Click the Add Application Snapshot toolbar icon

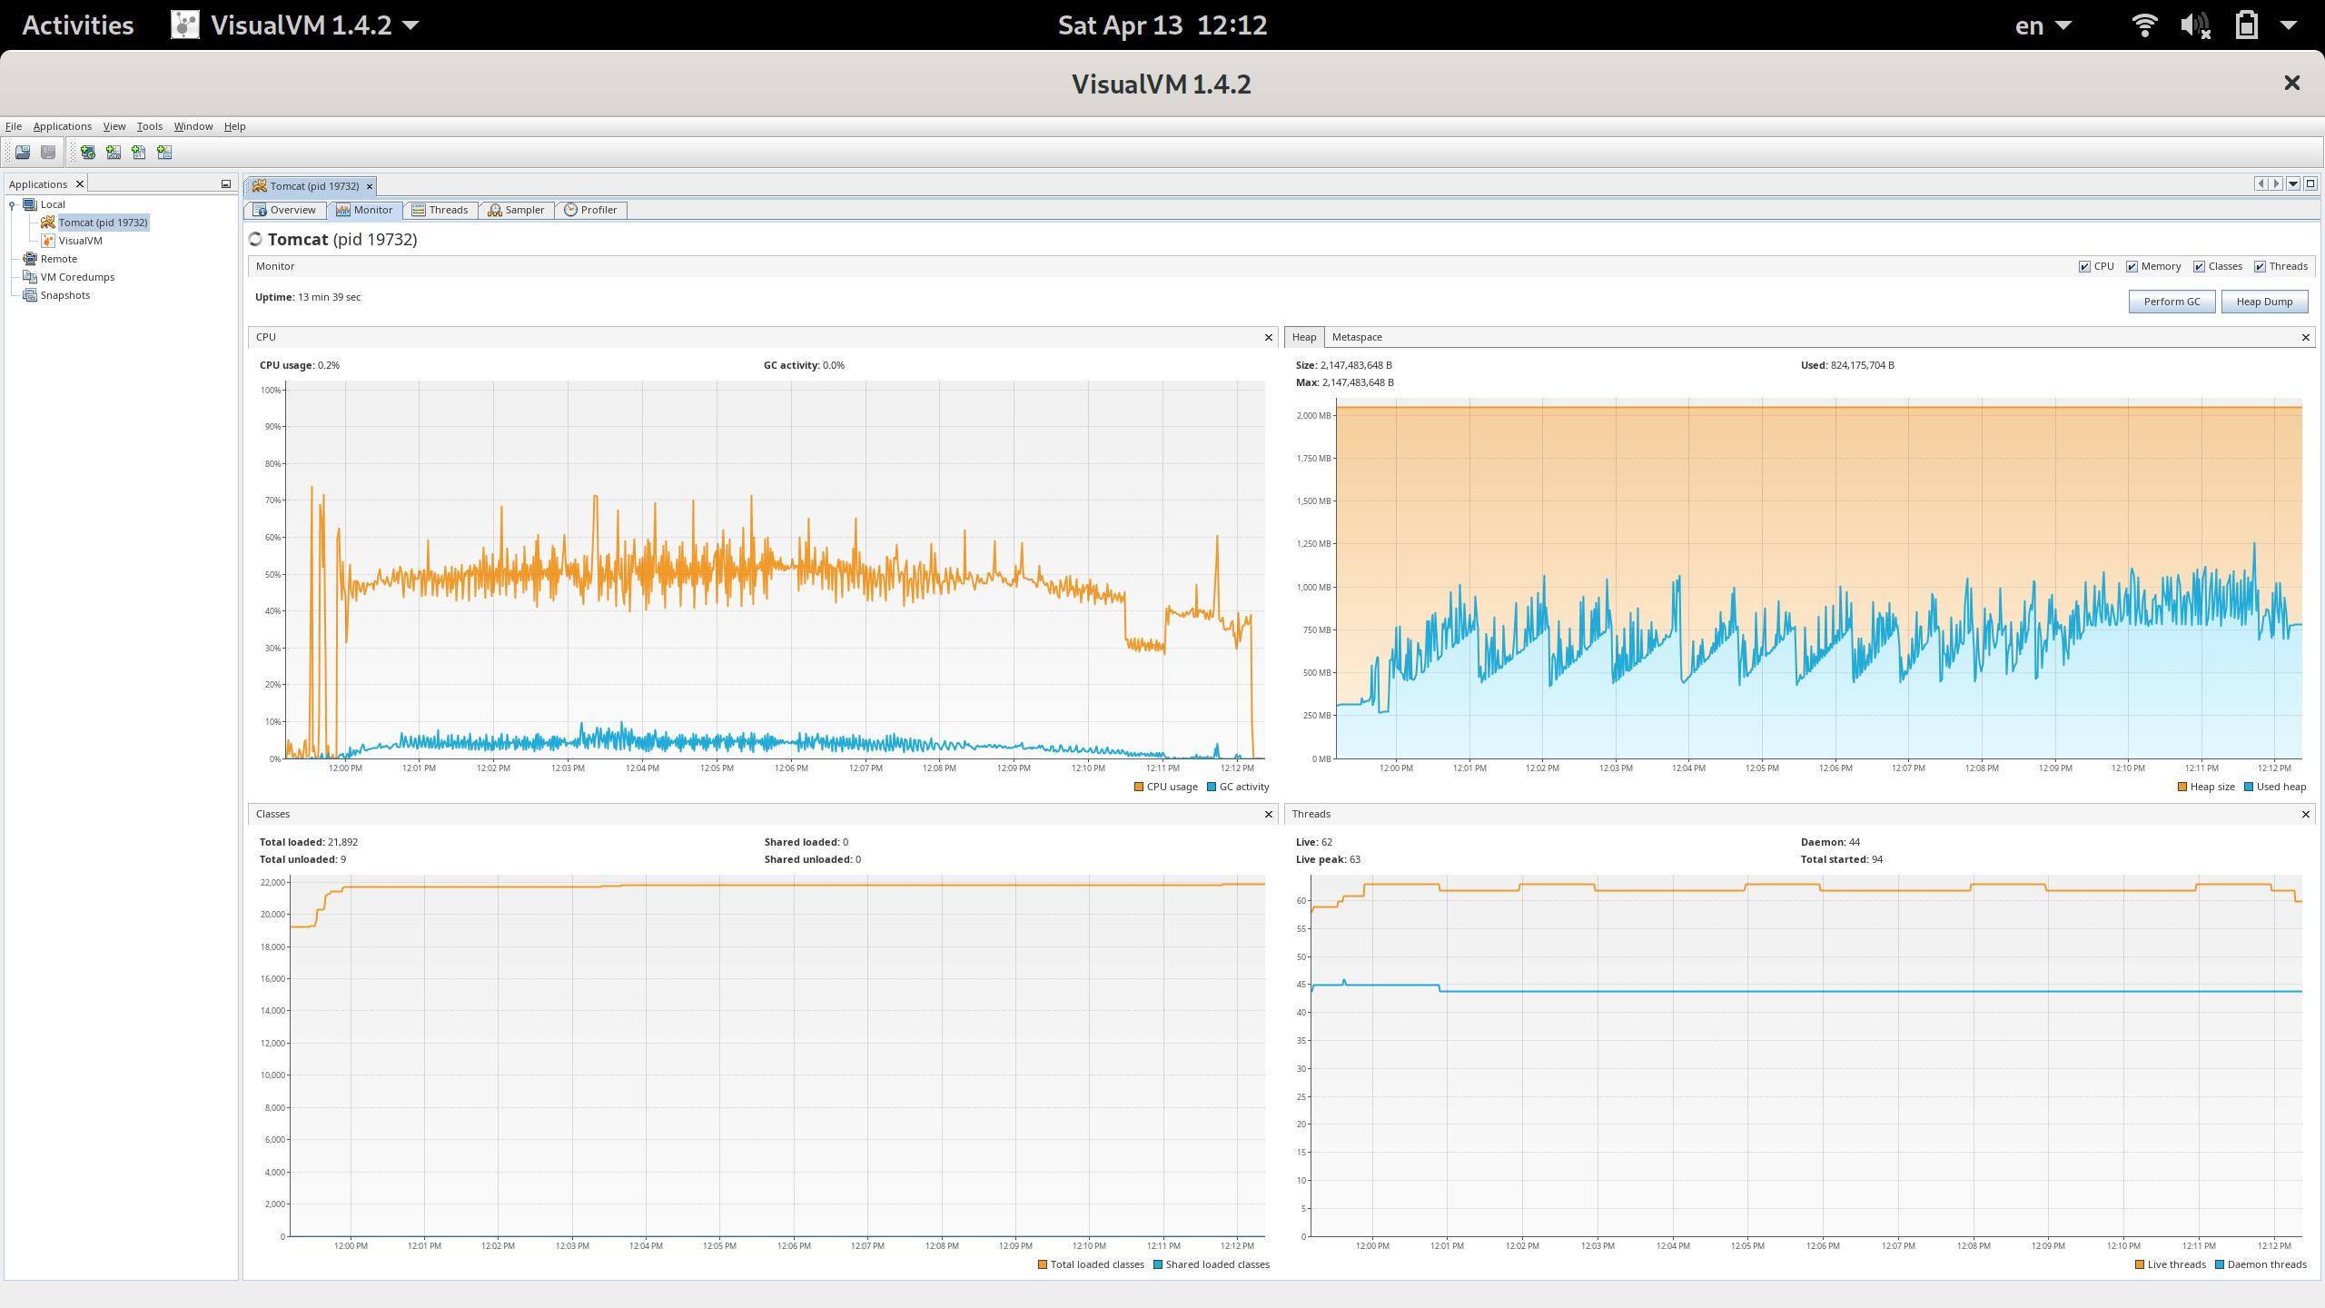(x=164, y=153)
